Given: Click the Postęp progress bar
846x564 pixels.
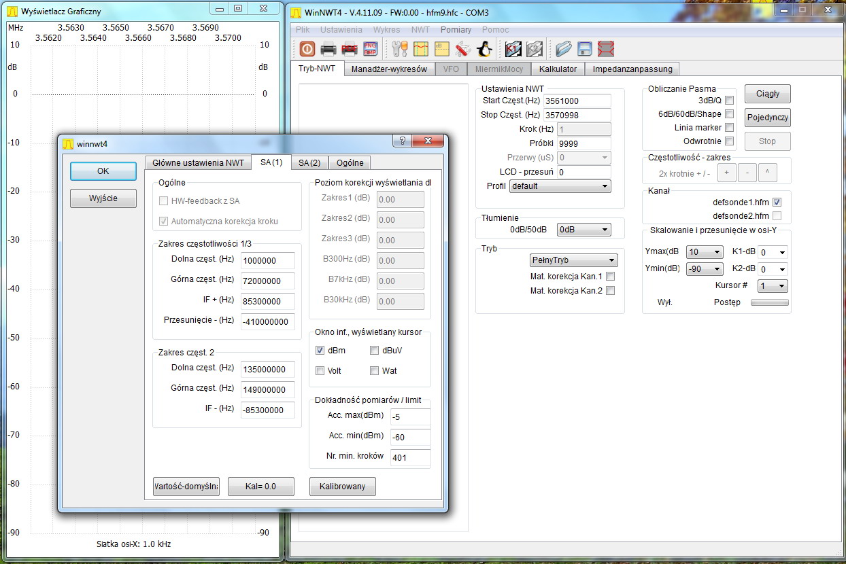Looking at the screenshot, I should [x=769, y=302].
